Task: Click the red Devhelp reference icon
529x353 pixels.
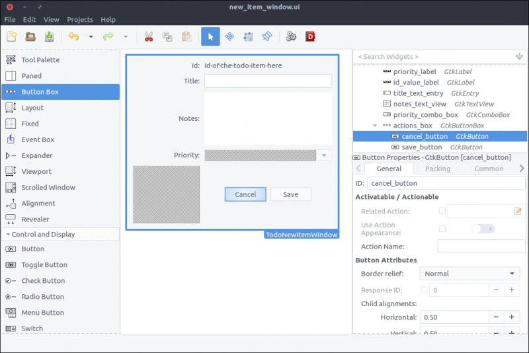Action: 310,37
